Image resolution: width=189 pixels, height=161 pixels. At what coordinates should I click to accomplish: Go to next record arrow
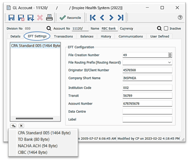(x=111, y=17)
